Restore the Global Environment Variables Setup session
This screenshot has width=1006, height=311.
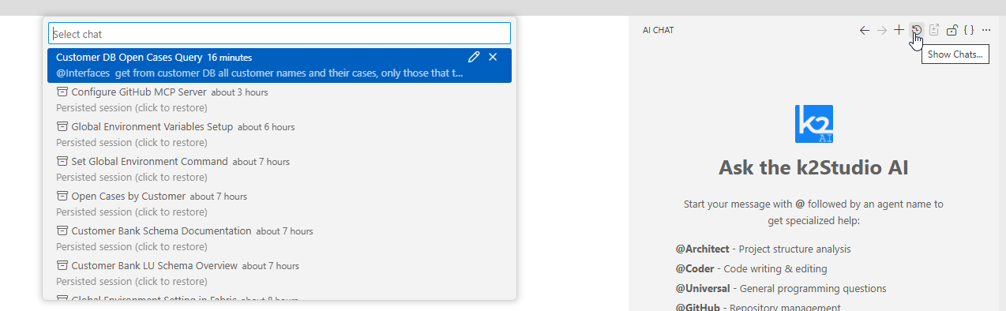280,134
